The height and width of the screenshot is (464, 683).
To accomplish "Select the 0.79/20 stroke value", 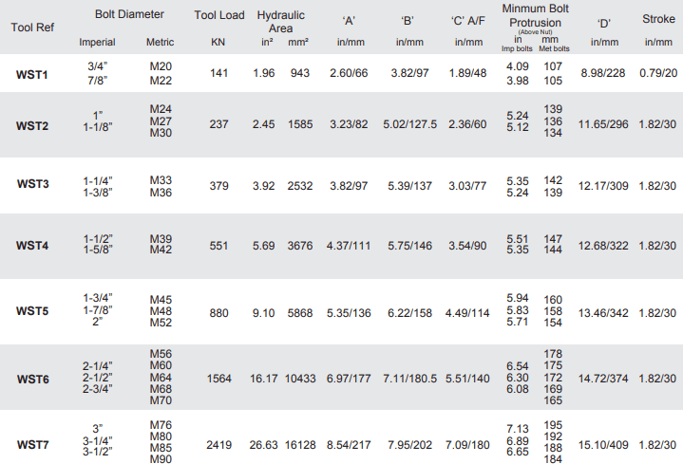I will click(x=658, y=73).
